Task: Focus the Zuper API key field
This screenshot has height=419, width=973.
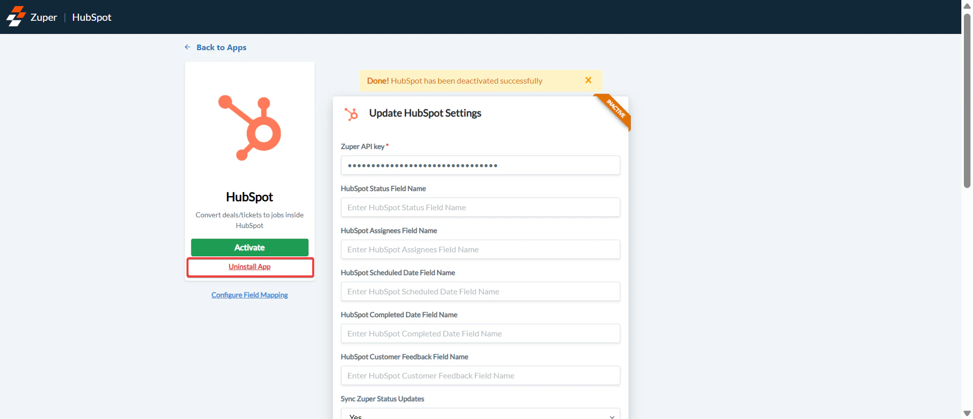Action: coord(480,165)
